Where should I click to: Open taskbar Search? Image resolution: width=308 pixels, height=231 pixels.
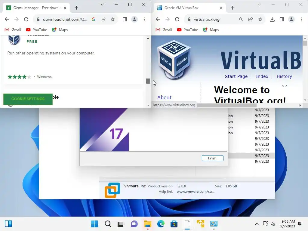tap(108, 224)
